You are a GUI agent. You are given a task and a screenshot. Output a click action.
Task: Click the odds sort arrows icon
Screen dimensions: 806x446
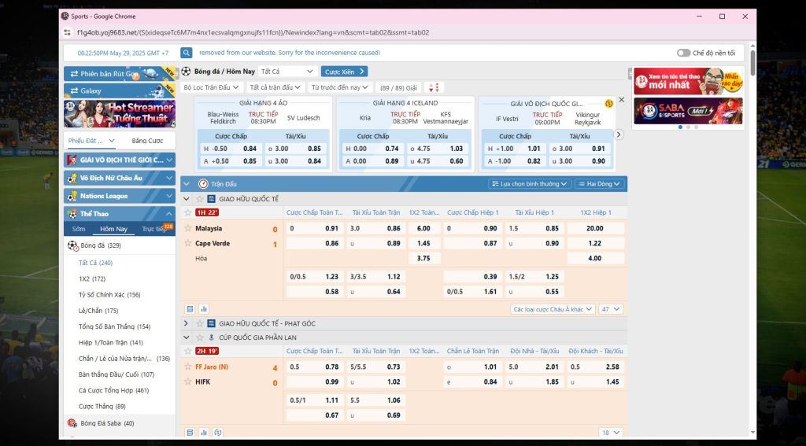pyautogui.click(x=434, y=87)
